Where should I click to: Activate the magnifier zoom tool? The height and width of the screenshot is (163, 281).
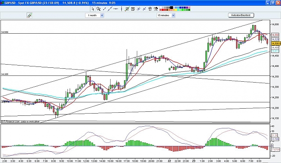pos(98,9)
